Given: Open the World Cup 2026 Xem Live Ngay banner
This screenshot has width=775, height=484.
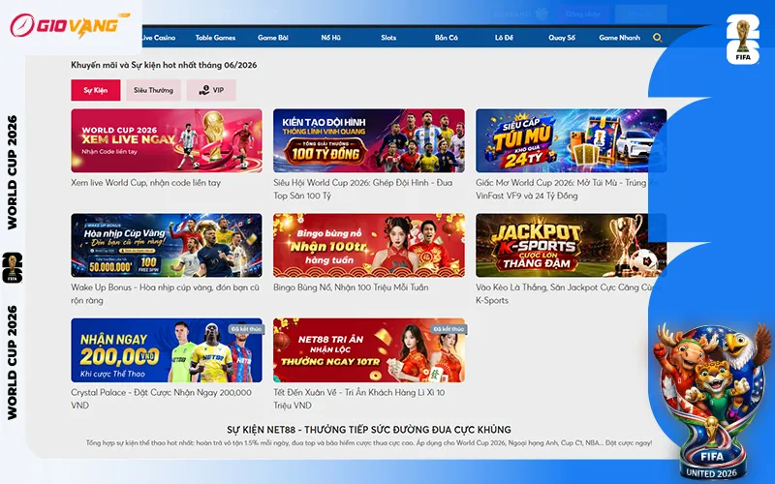Looking at the screenshot, I should tap(167, 140).
